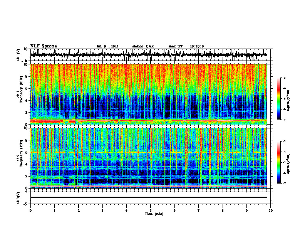The height and width of the screenshot is (236, 305).
Task: Click the flat ch.3 voltage trace line
Action: (148, 197)
